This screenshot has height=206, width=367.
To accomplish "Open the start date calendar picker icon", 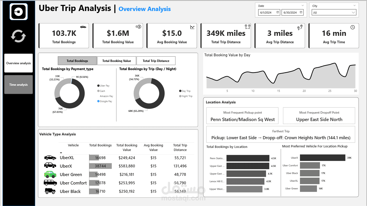I will pos(278,12).
